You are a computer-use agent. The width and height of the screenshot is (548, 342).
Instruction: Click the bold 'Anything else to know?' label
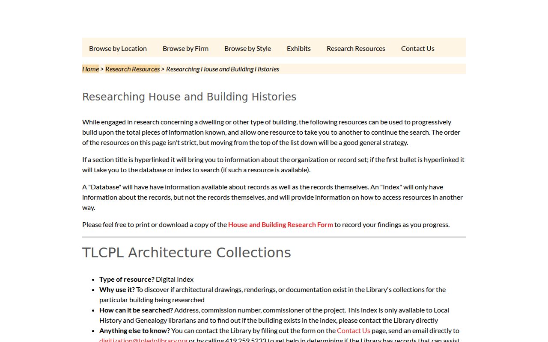(134, 330)
